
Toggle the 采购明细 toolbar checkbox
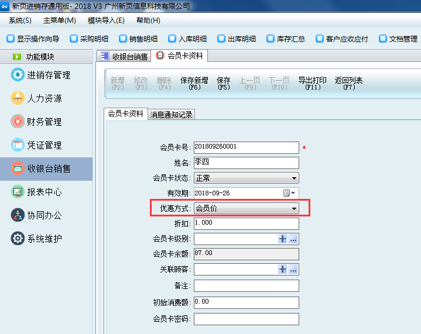click(x=73, y=39)
